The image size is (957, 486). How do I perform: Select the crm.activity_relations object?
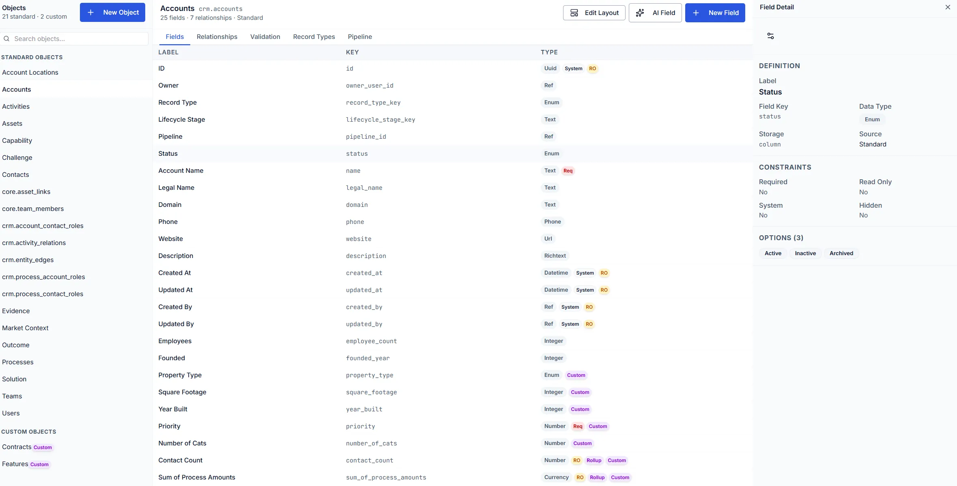34,243
